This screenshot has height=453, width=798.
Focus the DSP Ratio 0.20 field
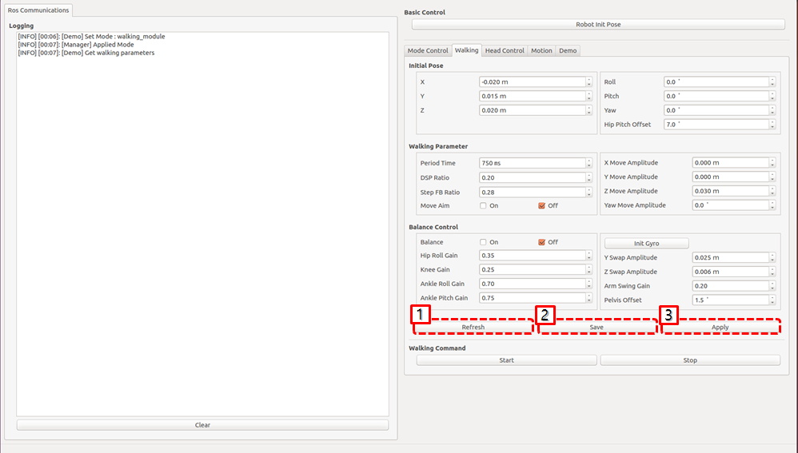pos(533,177)
